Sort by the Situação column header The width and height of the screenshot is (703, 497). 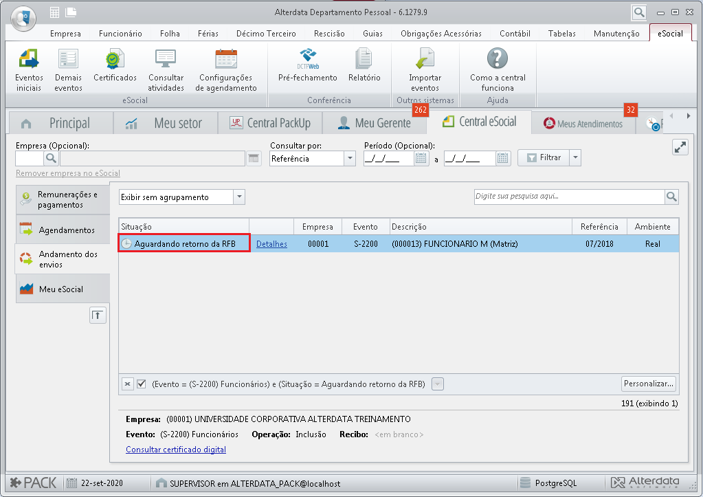coord(183,227)
